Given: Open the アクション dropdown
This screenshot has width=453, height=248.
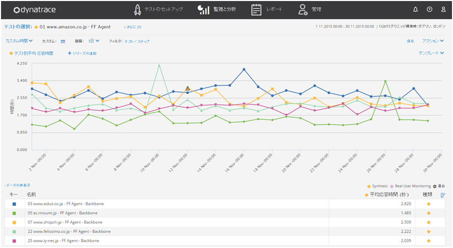Looking at the screenshot, I should pyautogui.click(x=433, y=41).
